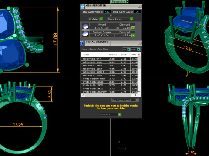Click the Total Gem Weight value 5.04

tap(108, 12)
